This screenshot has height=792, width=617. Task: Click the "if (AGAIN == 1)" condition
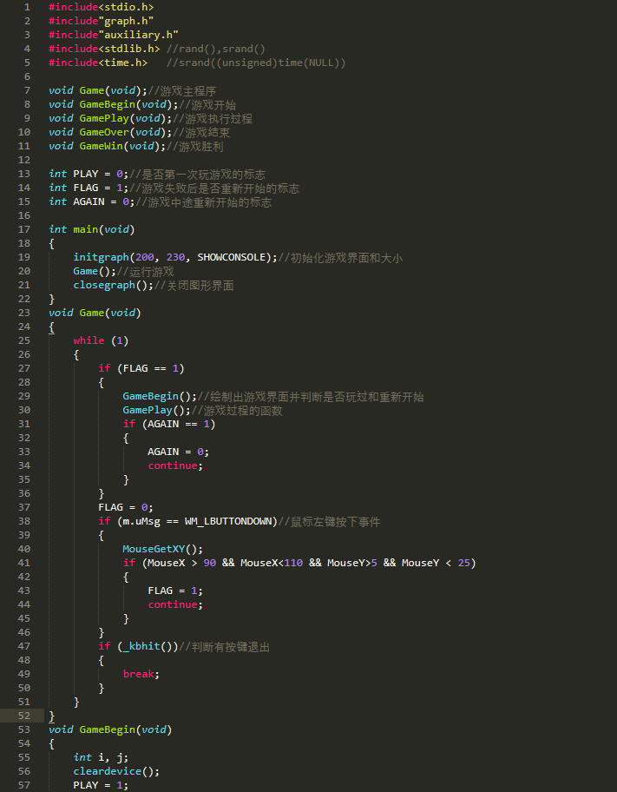coord(169,424)
